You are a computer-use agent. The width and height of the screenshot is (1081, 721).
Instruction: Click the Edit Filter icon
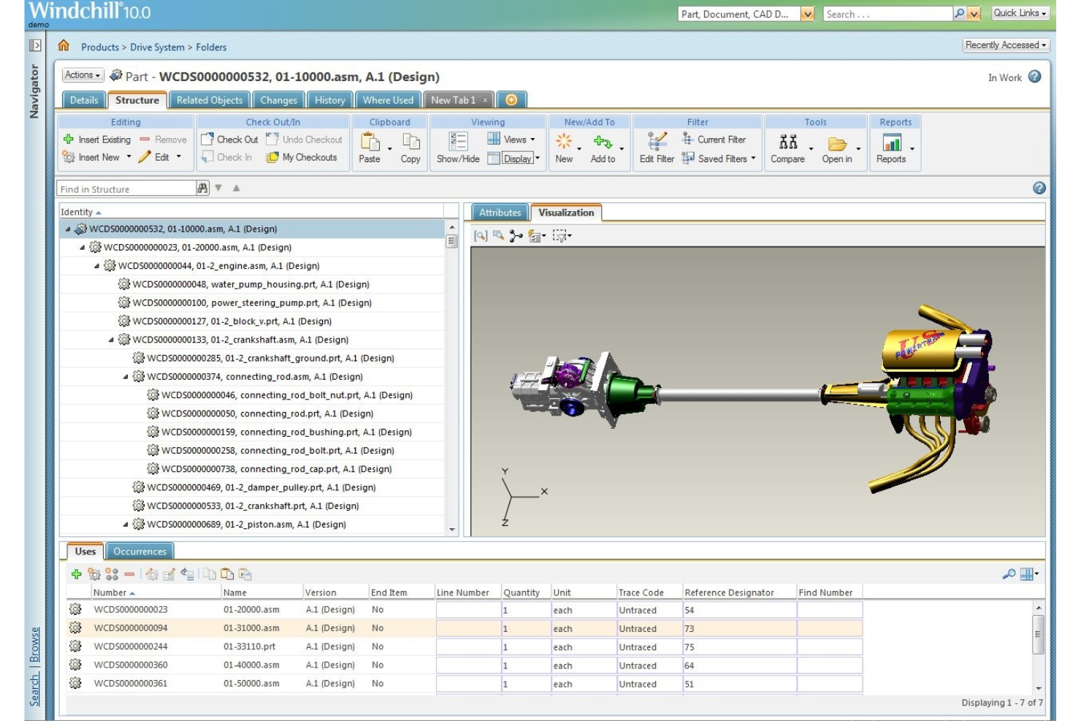coord(657,141)
